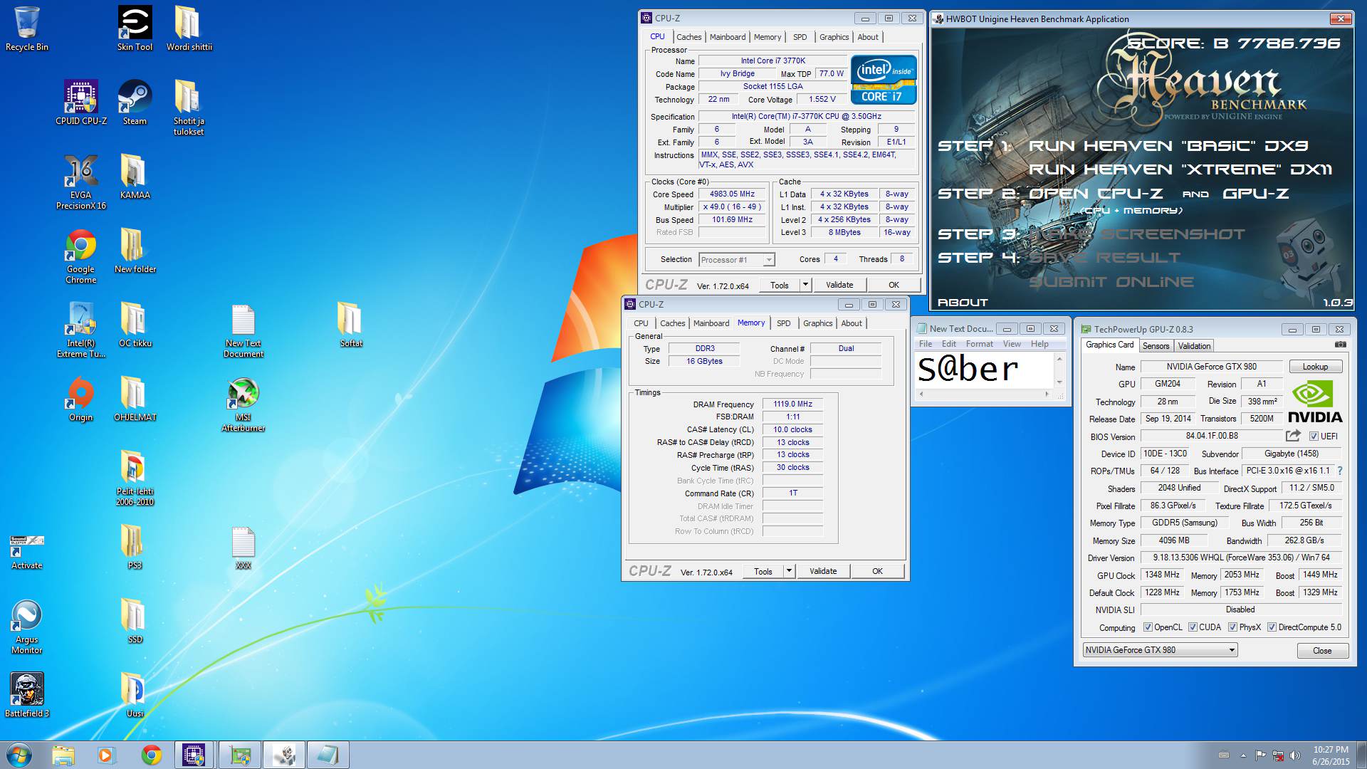Open the XXX text file on desktop
The height and width of the screenshot is (769, 1367).
[x=243, y=547]
